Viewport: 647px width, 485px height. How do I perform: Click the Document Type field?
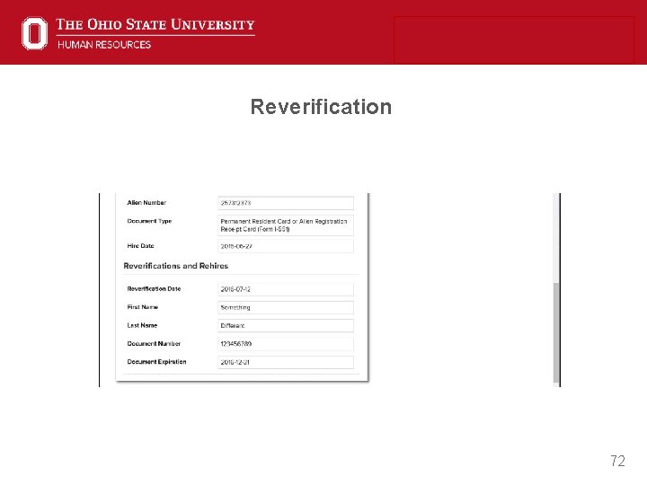[286, 225]
